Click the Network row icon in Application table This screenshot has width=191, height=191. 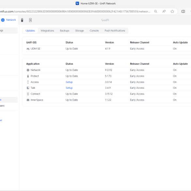pyautogui.click(x=28, y=70)
